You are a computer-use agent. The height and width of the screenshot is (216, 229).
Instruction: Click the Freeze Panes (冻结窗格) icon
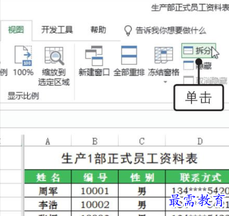(x=164, y=55)
